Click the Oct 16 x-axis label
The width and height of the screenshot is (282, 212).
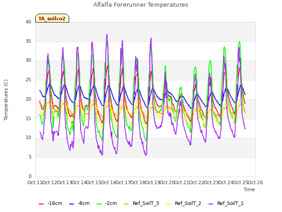click(x=108, y=182)
